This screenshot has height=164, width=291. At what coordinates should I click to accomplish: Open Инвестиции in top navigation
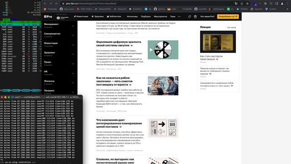click(81, 16)
